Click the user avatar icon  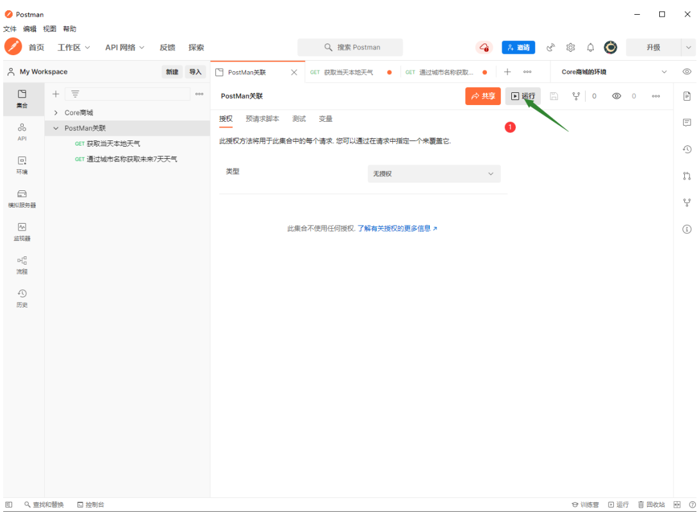tap(611, 47)
